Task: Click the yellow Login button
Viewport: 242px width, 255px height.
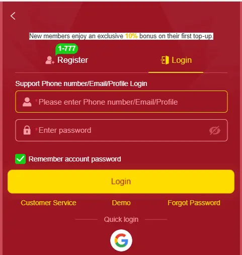Action: point(121,182)
